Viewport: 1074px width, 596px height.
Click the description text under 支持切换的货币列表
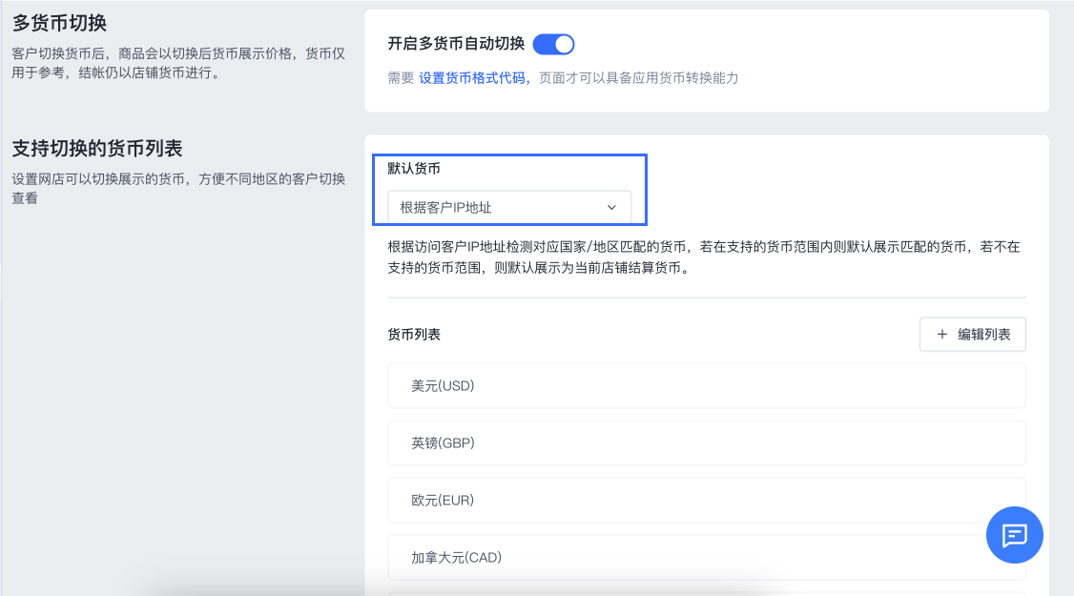(177, 188)
